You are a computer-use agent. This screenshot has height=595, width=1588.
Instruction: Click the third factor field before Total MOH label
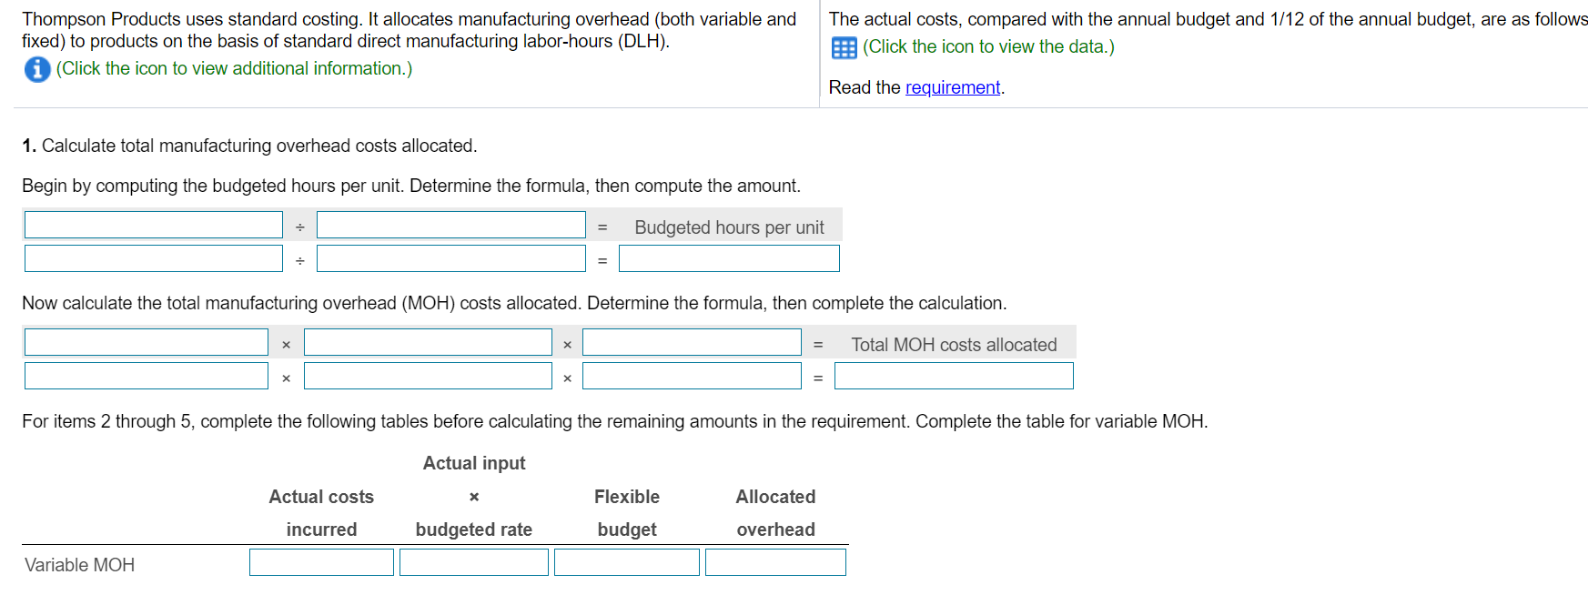point(692,341)
